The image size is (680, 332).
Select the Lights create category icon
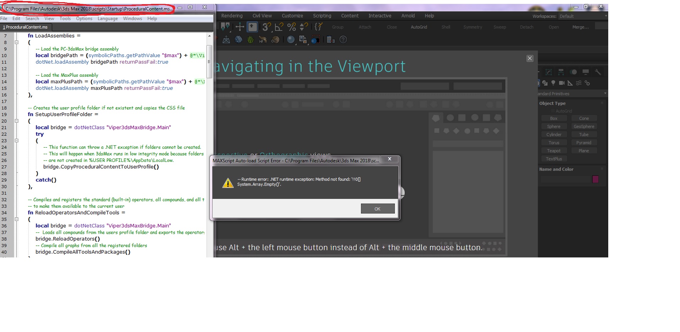click(553, 83)
